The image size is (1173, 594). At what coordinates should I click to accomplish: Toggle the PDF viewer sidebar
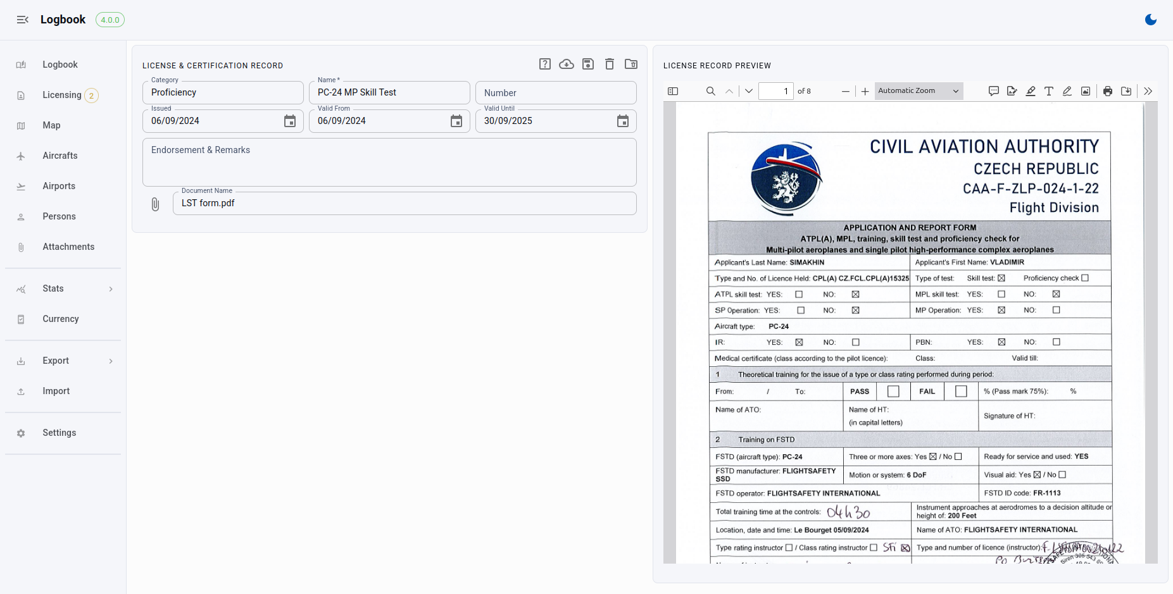click(673, 91)
